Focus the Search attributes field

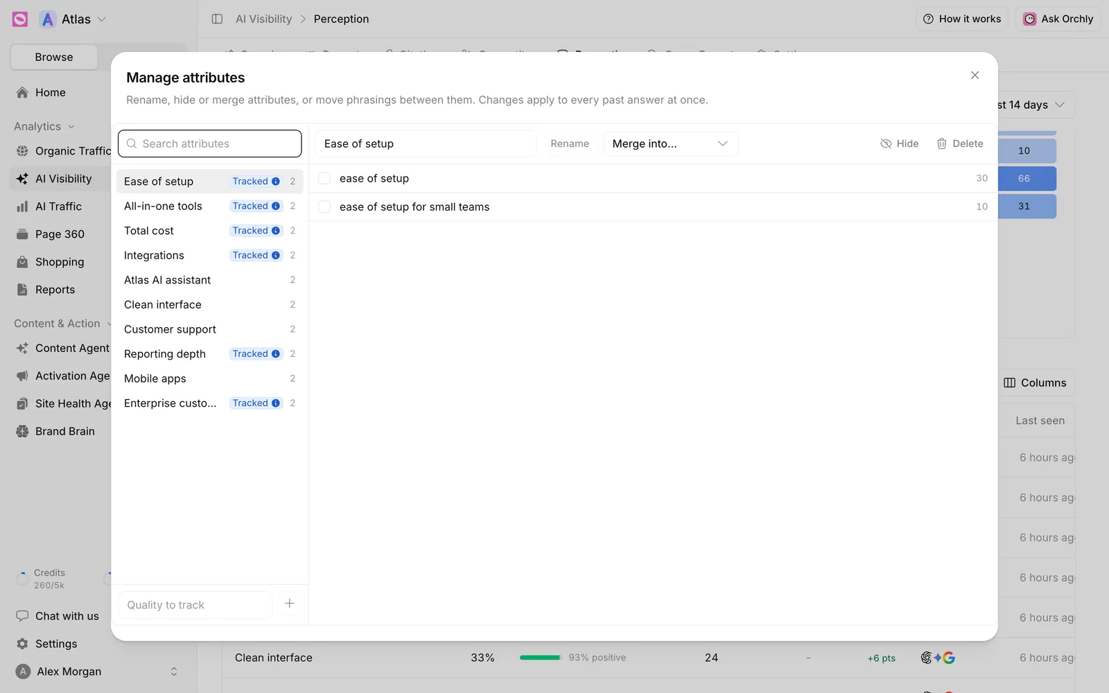pos(209,143)
